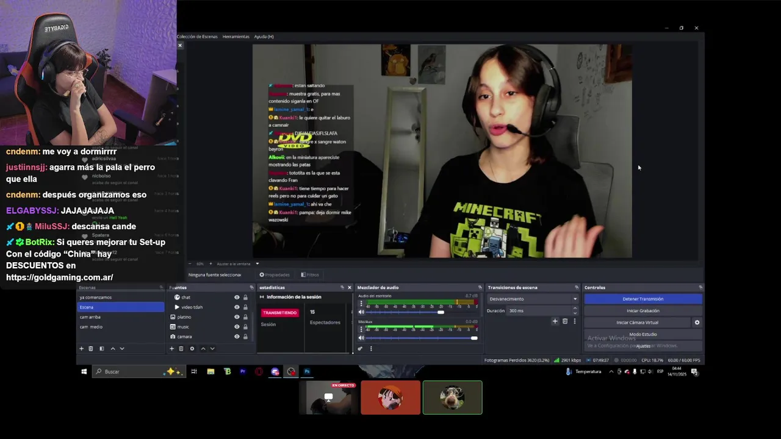Hide the camara source
The width and height of the screenshot is (781, 439).
tap(237, 337)
